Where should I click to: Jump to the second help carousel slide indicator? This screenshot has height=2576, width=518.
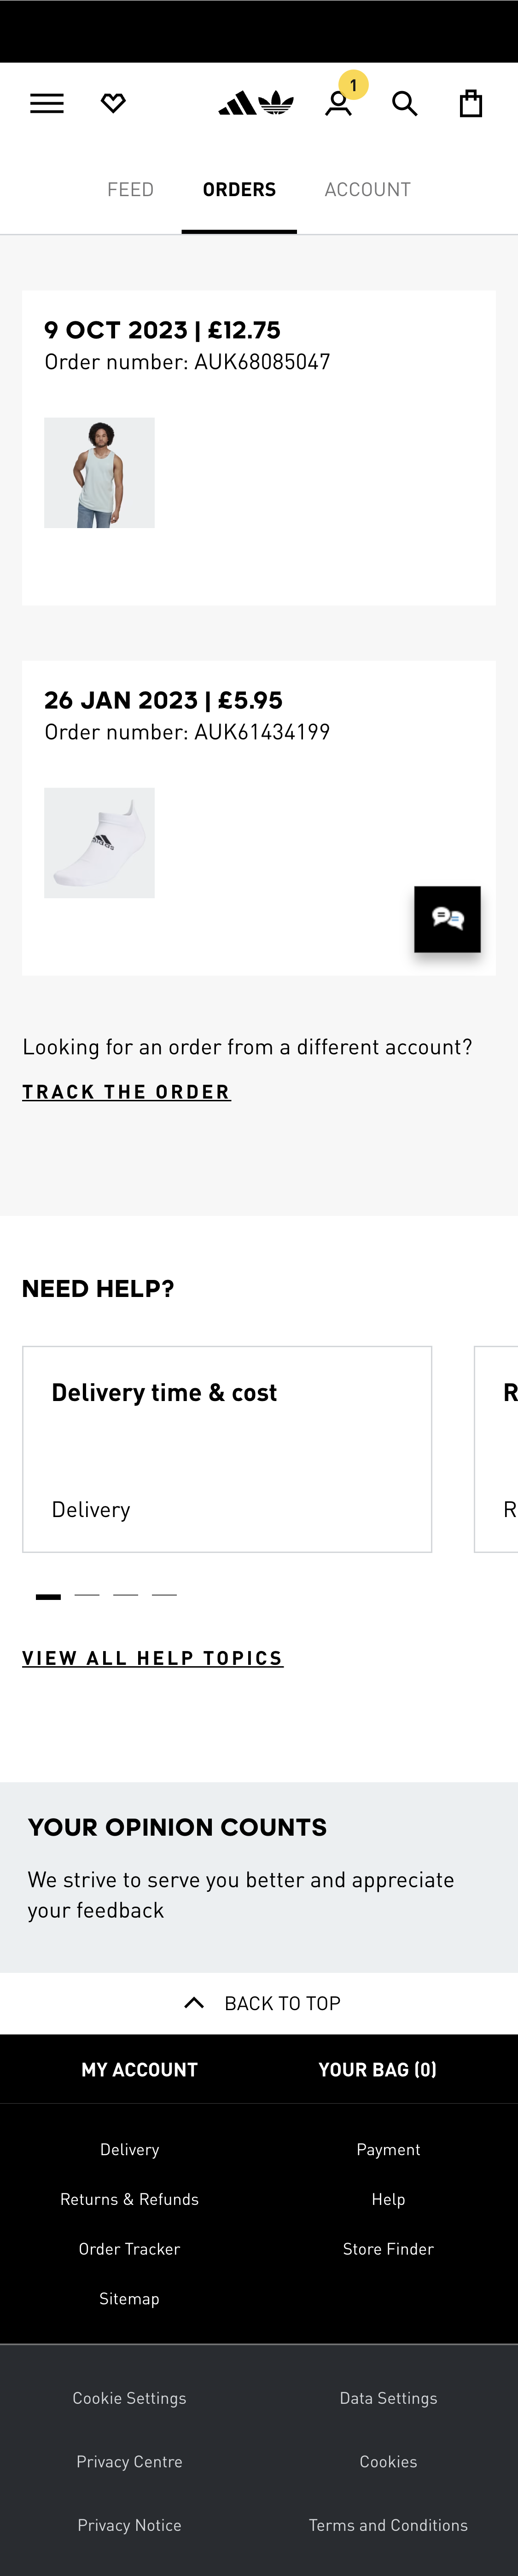pos(87,1595)
